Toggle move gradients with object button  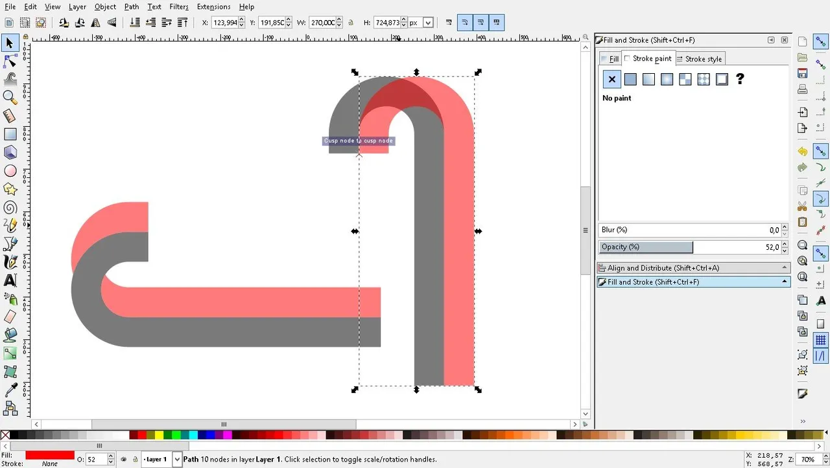tap(481, 23)
